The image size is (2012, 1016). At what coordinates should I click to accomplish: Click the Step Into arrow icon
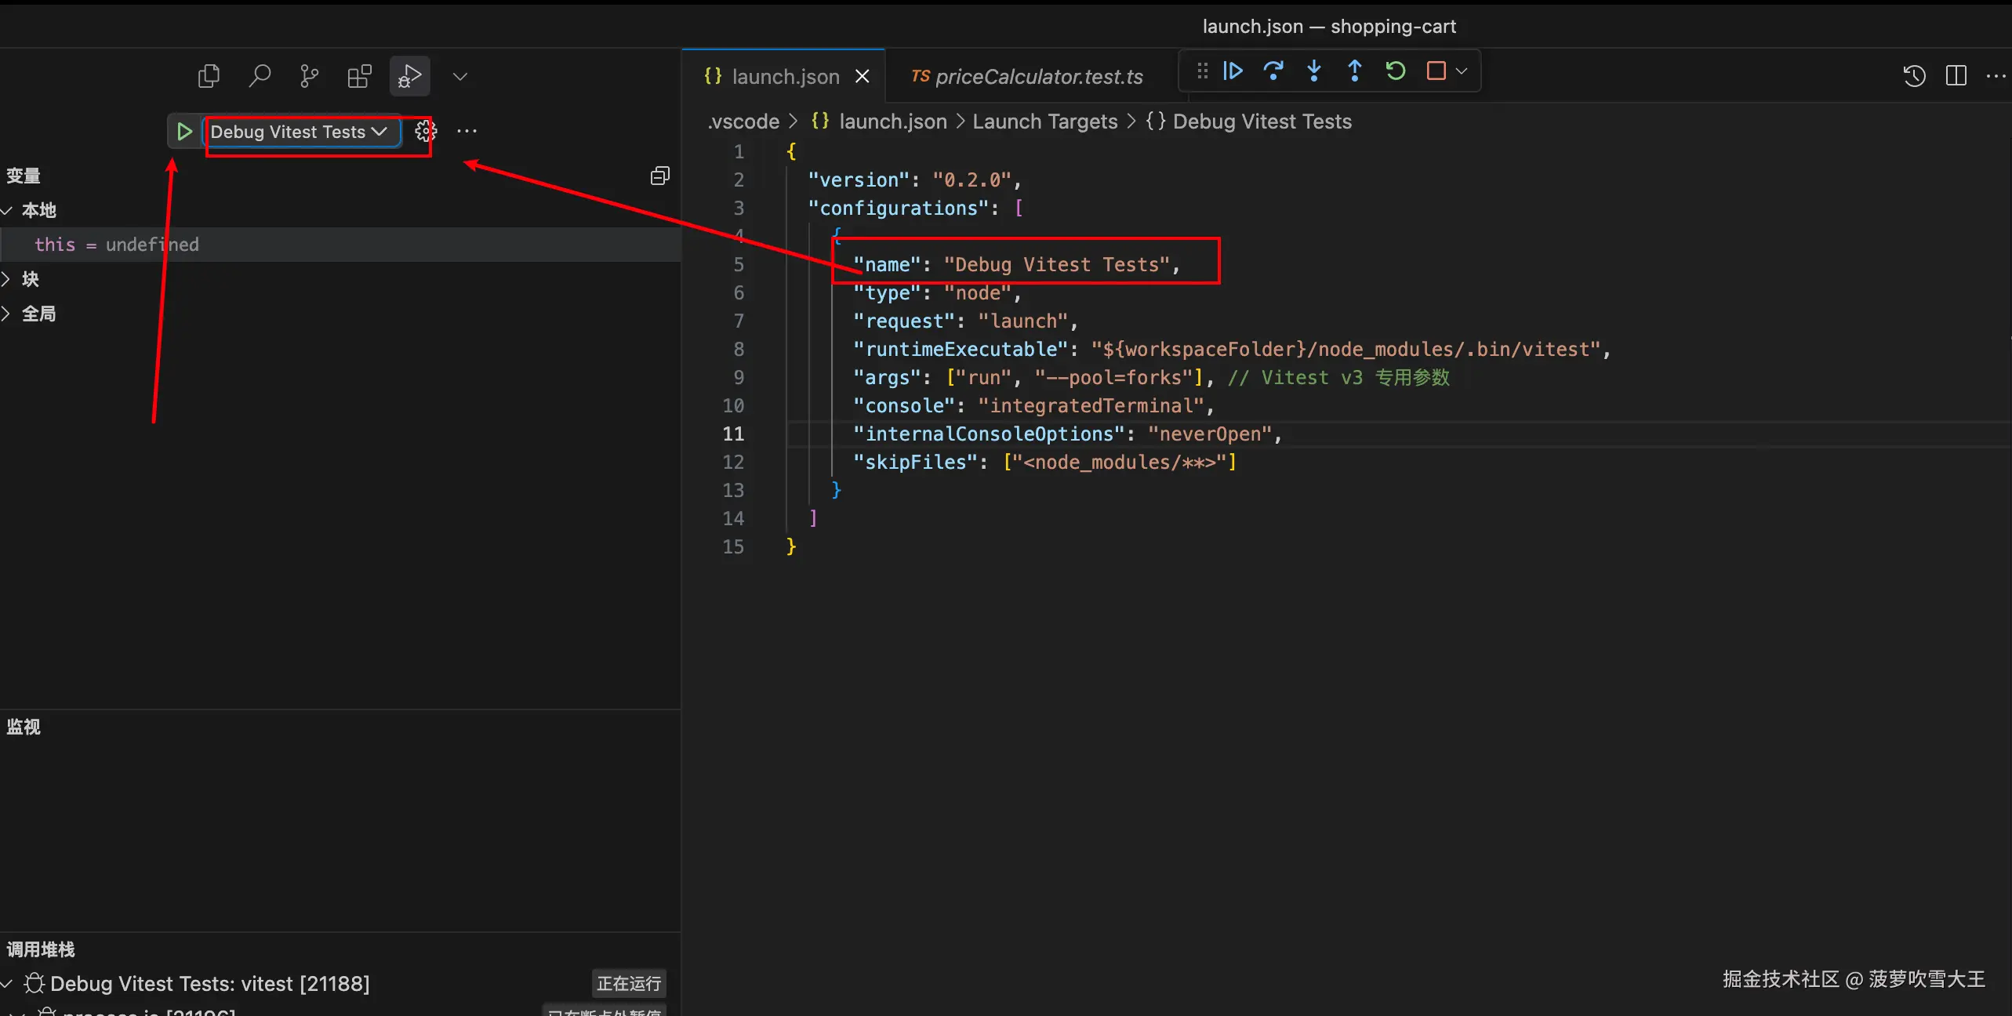click(x=1314, y=71)
